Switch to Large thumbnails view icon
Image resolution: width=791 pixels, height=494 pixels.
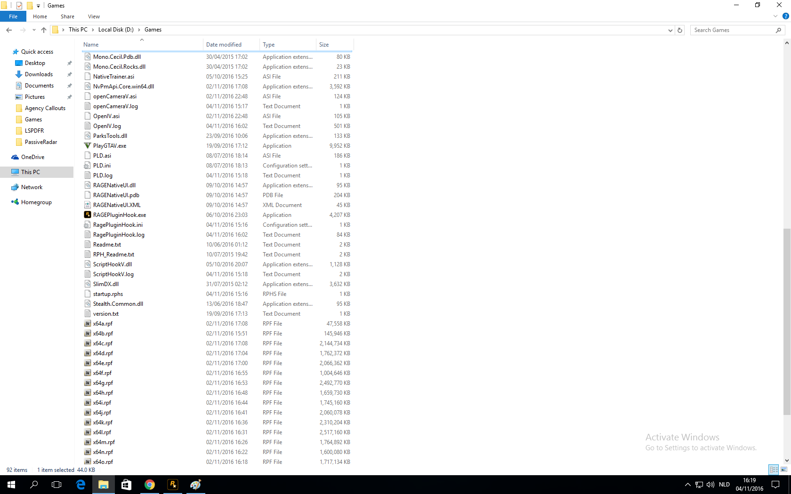click(784, 470)
